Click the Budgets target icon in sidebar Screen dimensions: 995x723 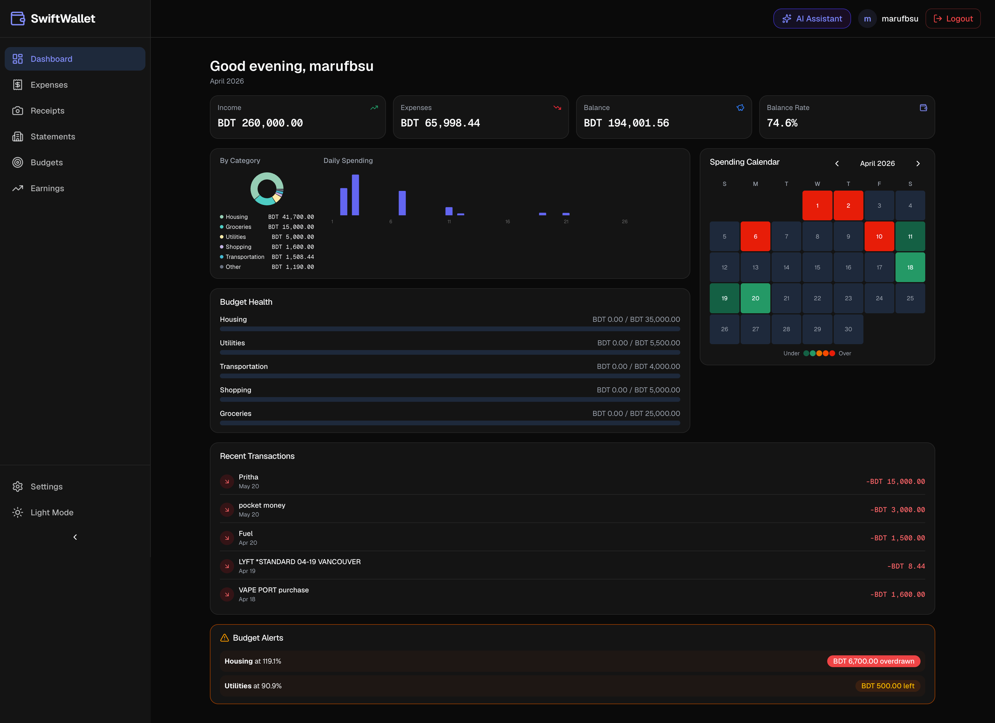click(18, 162)
